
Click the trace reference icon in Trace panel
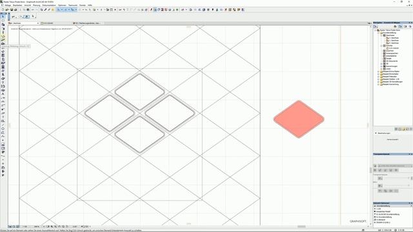(x=375, y=166)
